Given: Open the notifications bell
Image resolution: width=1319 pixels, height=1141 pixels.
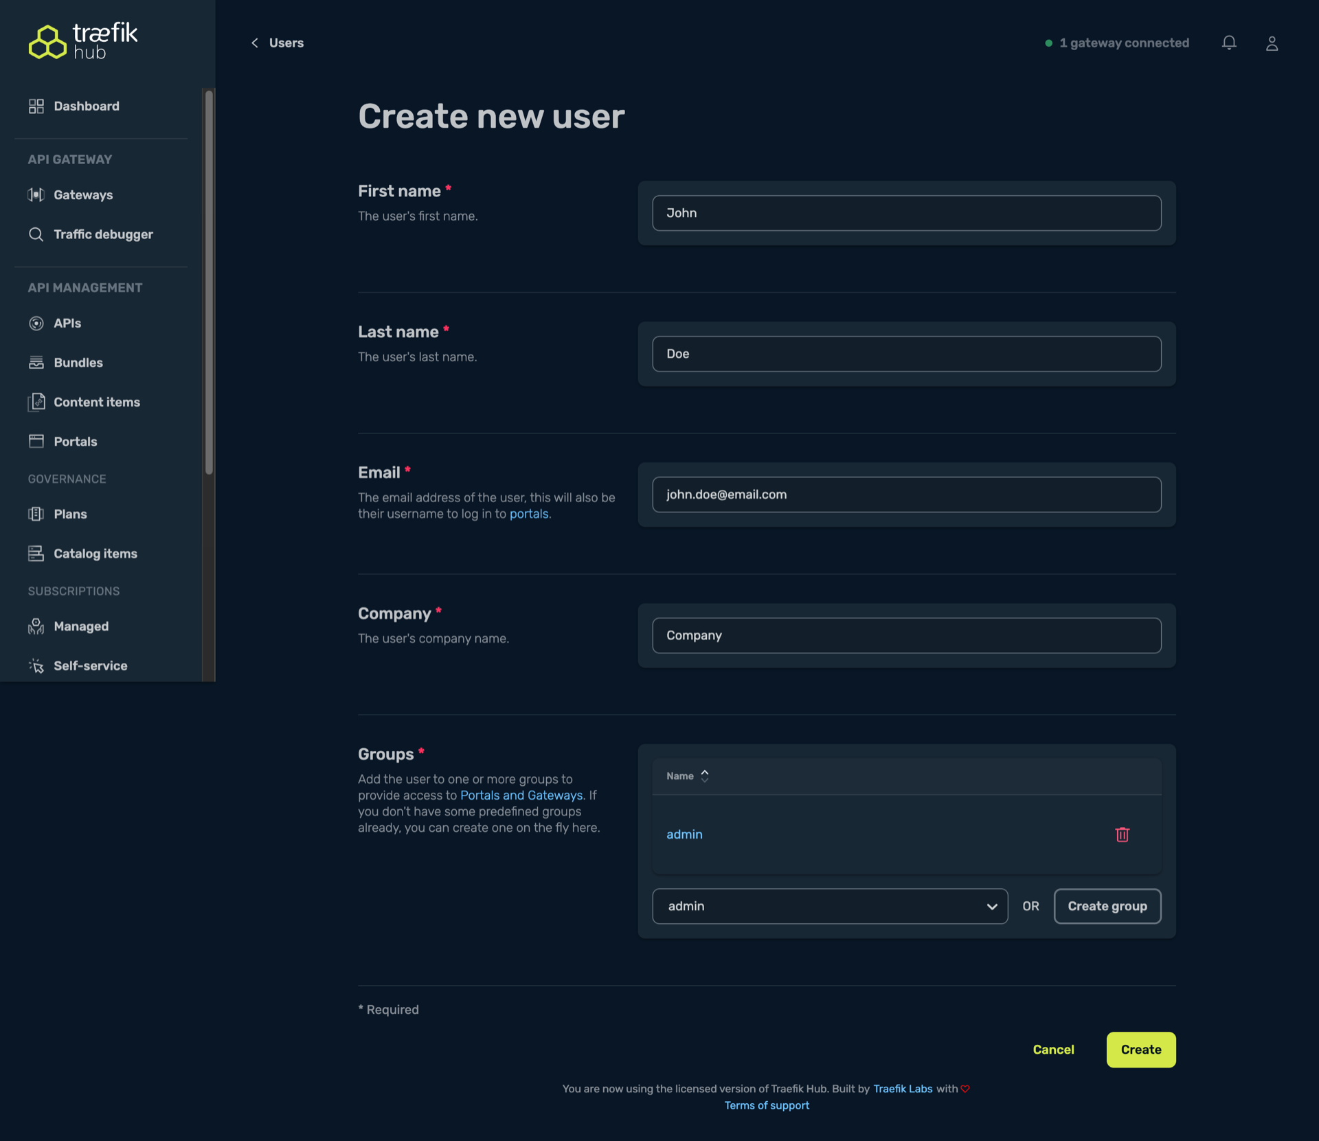Looking at the screenshot, I should pyautogui.click(x=1229, y=43).
